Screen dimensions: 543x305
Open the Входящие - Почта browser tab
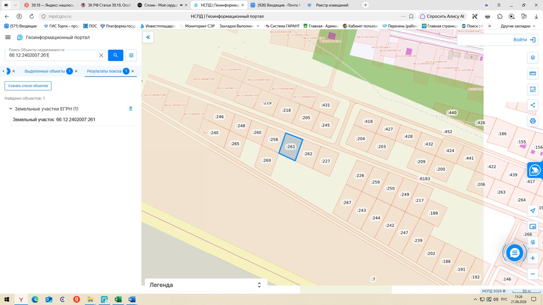click(x=275, y=5)
